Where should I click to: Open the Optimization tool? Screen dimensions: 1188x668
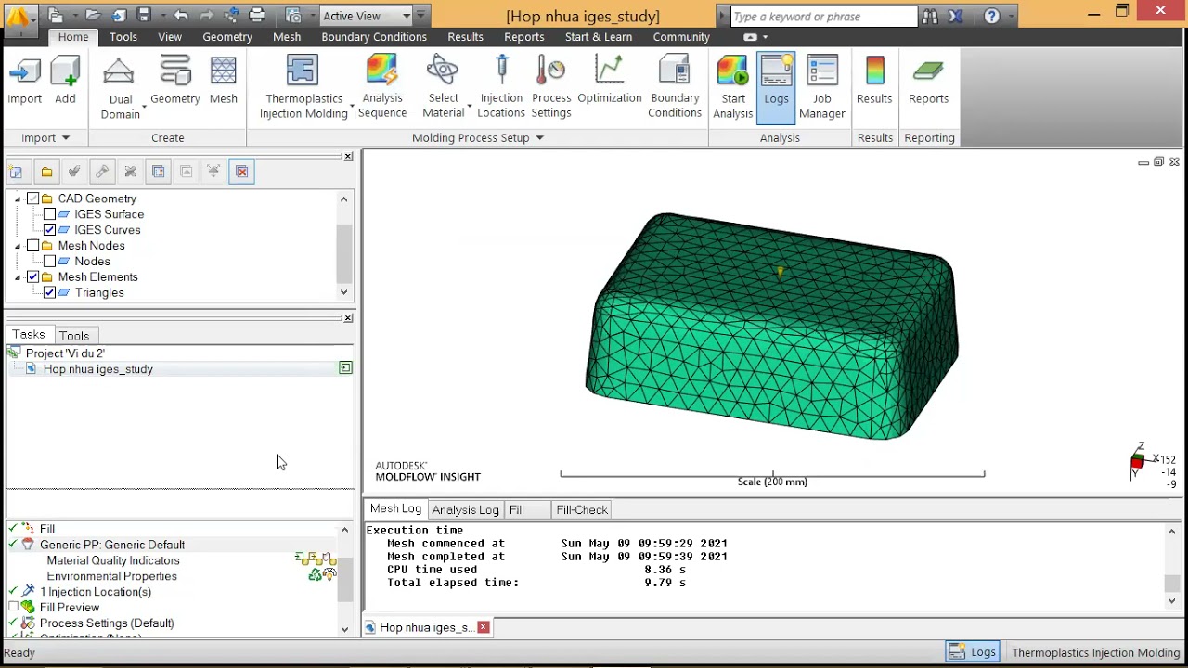point(610,81)
